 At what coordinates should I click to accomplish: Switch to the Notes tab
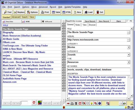(x=78, y=25)
